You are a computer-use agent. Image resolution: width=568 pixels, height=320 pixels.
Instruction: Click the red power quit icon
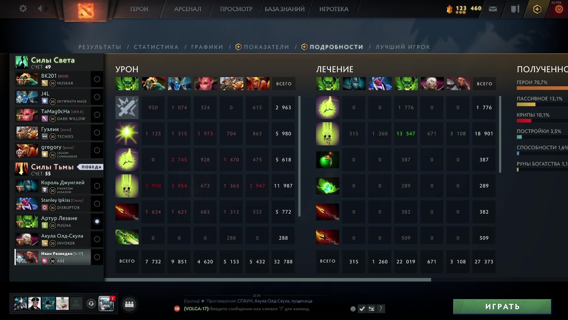point(559,9)
